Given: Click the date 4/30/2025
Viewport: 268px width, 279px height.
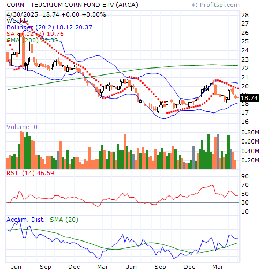Looking at the screenshot, I should click(x=23, y=14).
